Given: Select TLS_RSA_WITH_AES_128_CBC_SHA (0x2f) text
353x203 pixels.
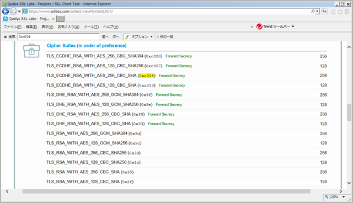Looking at the screenshot, I should point(90,181).
